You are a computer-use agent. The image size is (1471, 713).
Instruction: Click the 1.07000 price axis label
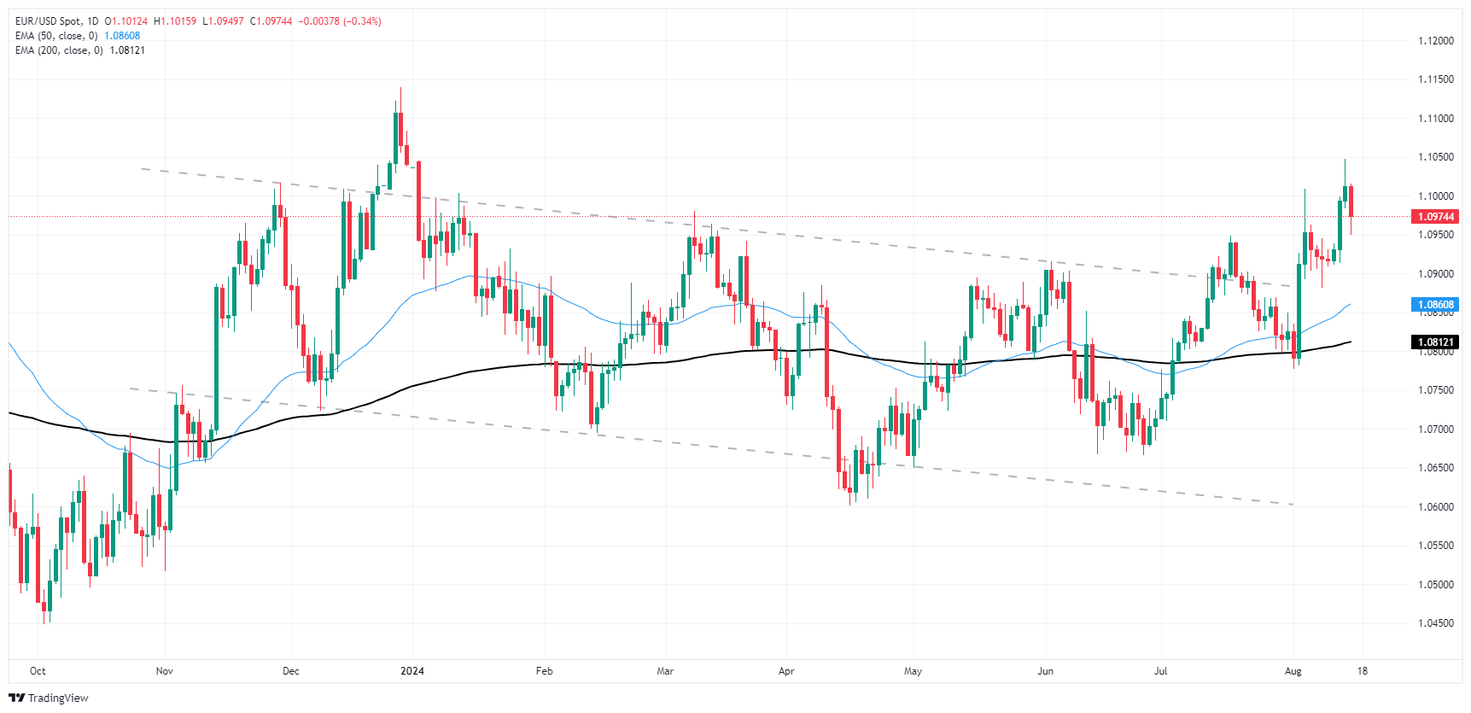point(1435,430)
